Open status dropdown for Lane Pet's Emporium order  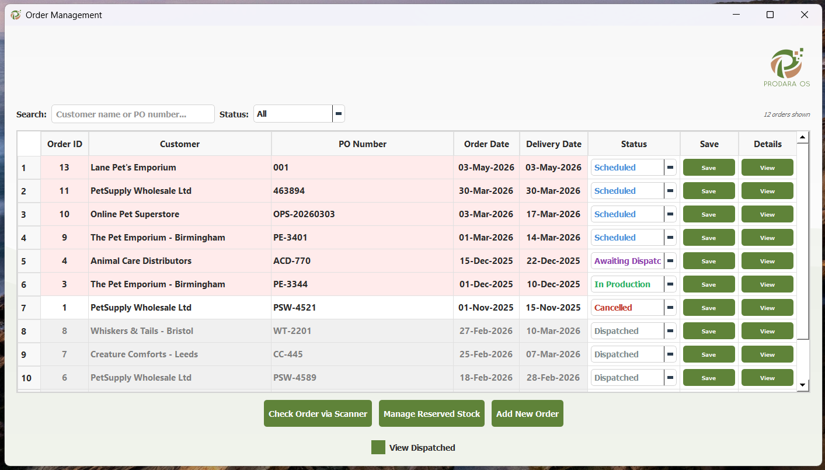tap(633, 168)
